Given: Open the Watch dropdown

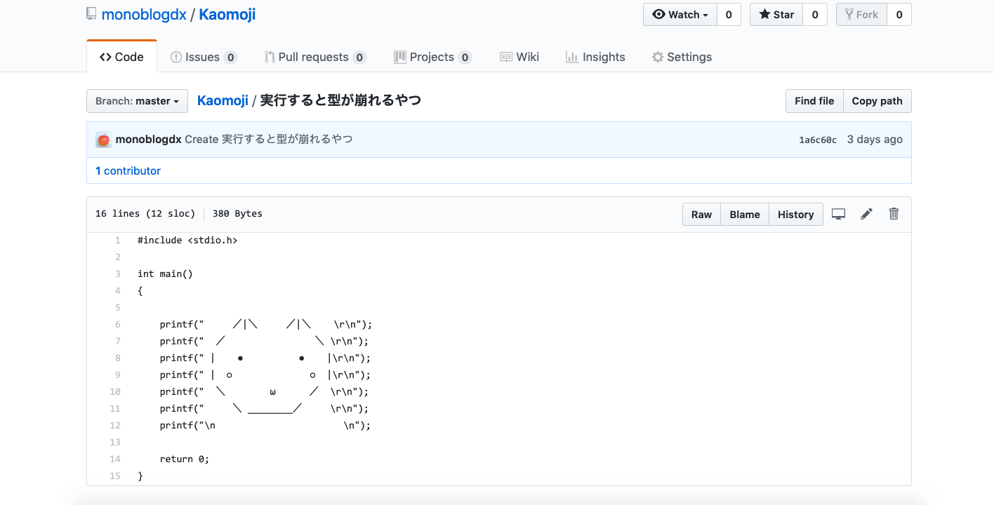Looking at the screenshot, I should tap(680, 15).
